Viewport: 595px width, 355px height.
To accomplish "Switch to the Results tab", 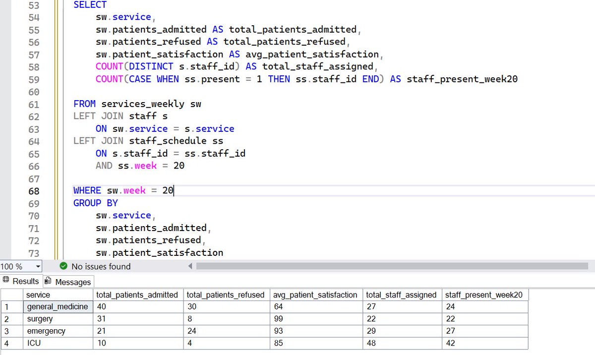I will click(21, 281).
